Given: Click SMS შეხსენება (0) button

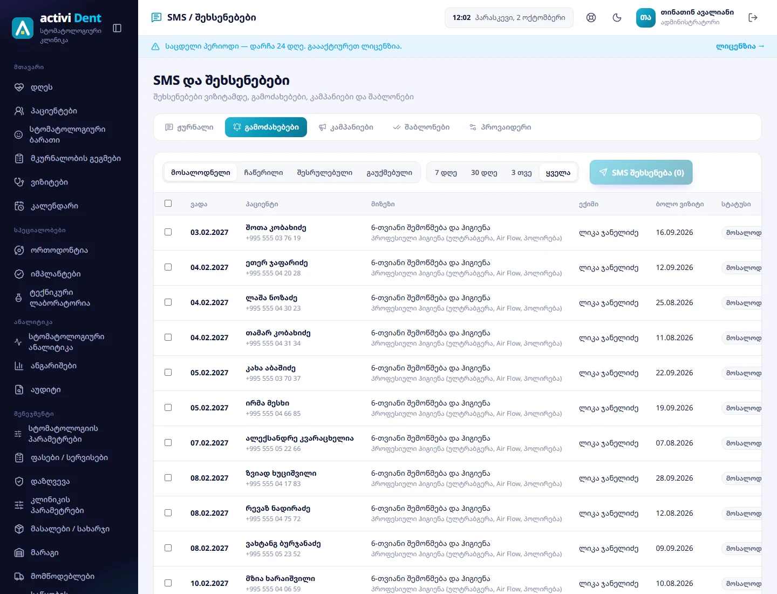Looking at the screenshot, I should click(x=641, y=172).
